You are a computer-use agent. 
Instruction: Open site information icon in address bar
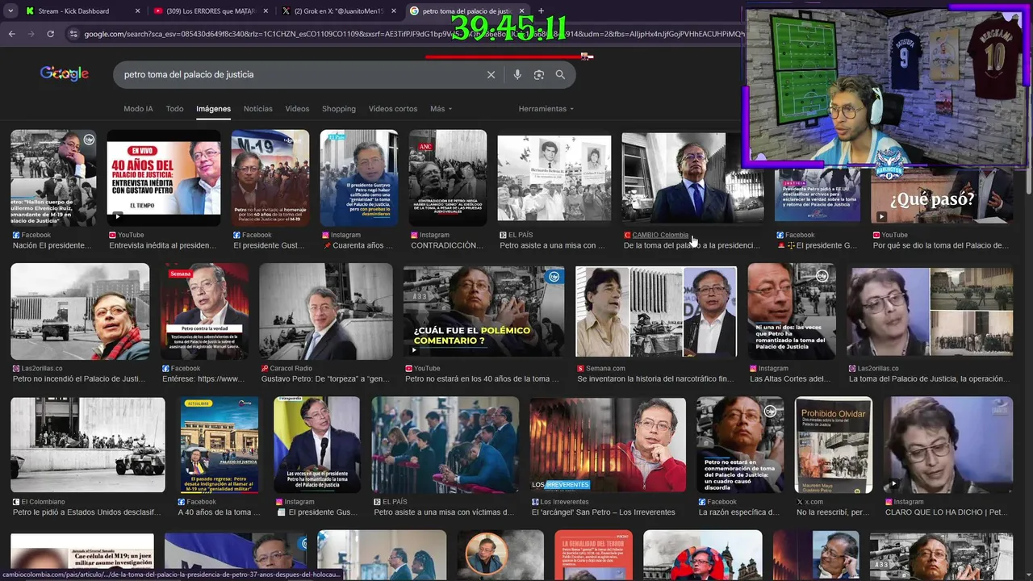(73, 34)
